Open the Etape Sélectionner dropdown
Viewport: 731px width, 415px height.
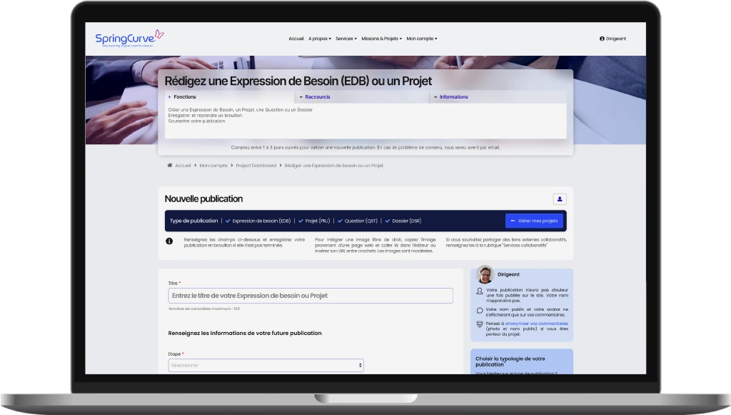click(266, 364)
